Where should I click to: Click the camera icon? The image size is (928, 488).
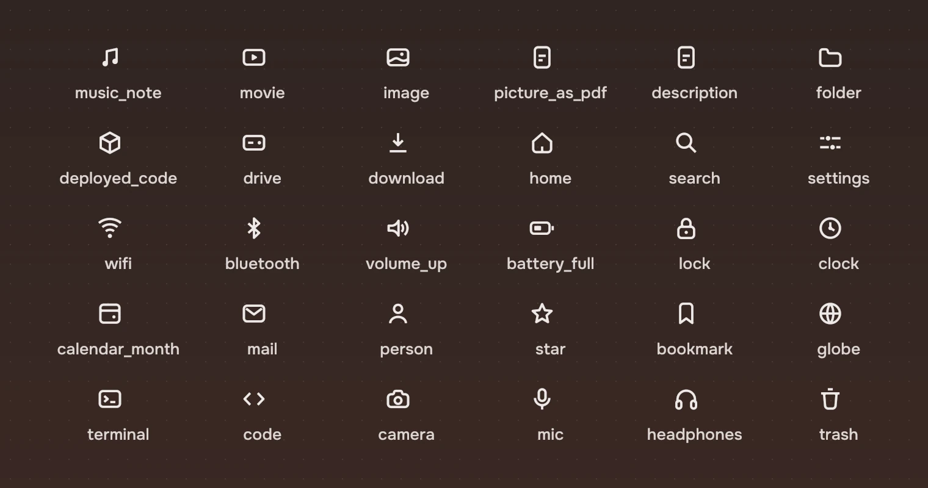click(x=398, y=399)
